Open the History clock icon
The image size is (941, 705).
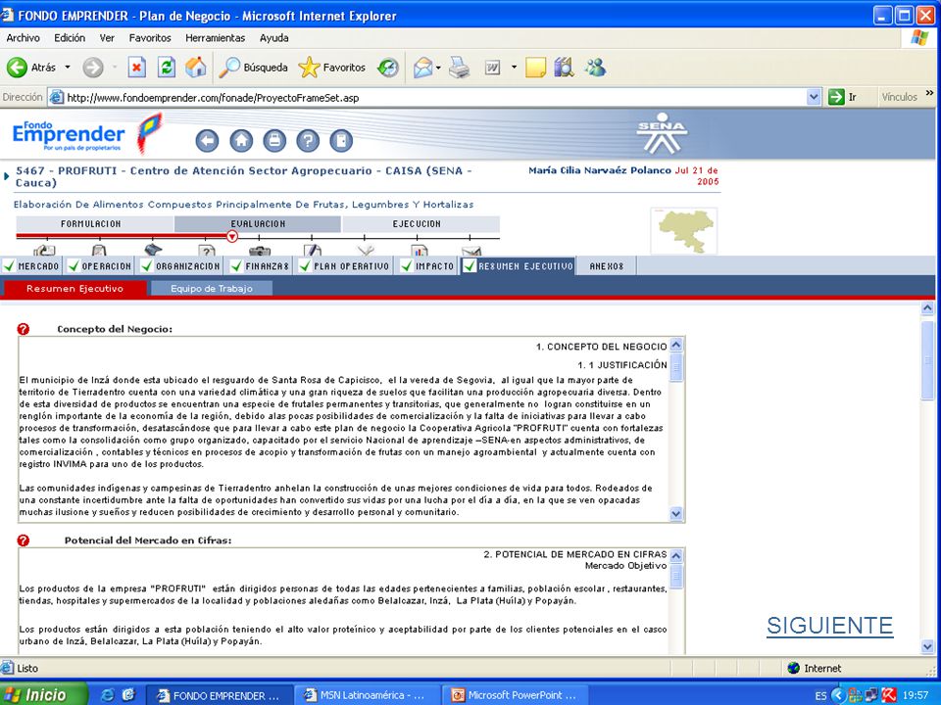click(388, 68)
